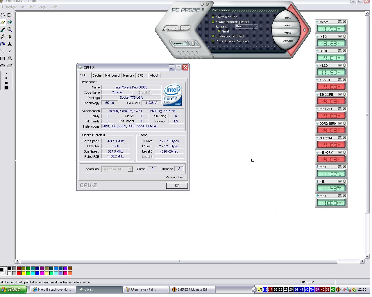The height and width of the screenshot is (297, 372).
Task: Click the vertical scrollbar down arrow in Paint
Action: tap(367, 256)
